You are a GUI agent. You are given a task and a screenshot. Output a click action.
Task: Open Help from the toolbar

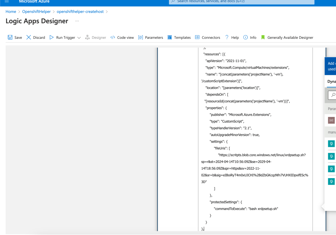click(x=235, y=37)
